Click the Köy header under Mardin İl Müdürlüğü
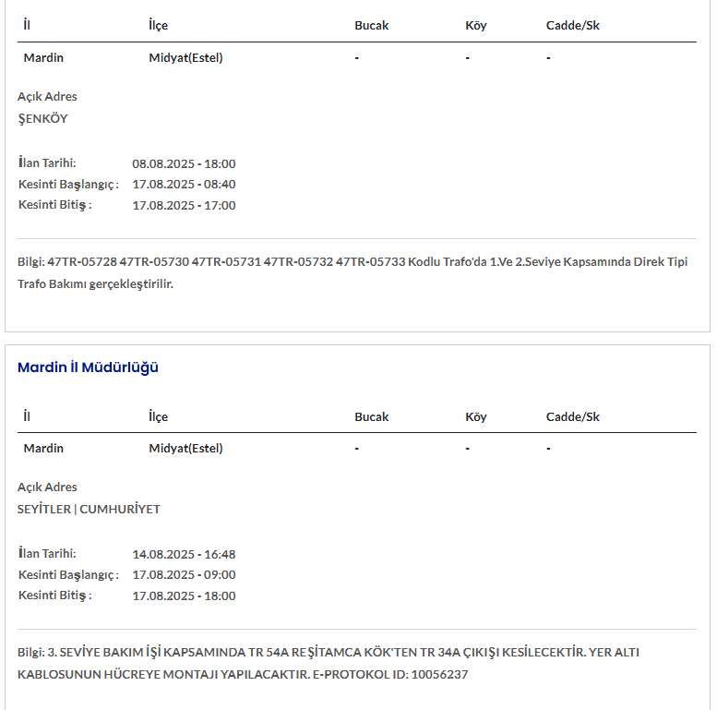 475,416
